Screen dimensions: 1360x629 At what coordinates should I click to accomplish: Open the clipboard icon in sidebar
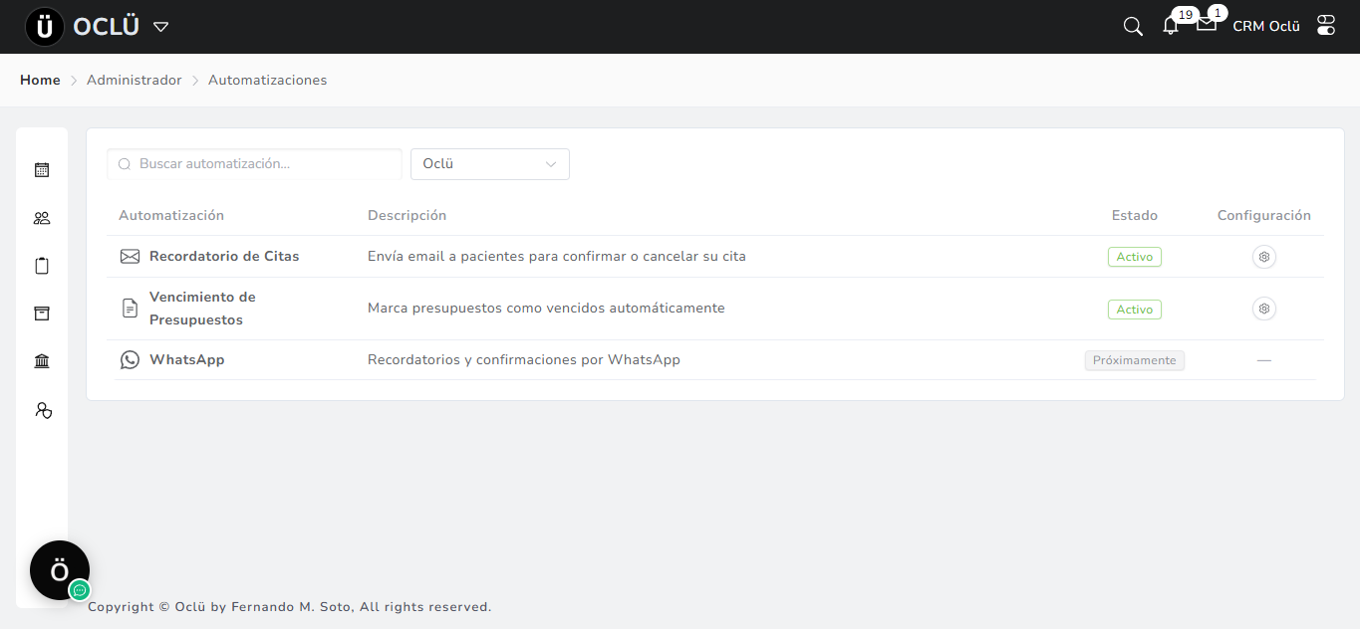click(x=42, y=266)
